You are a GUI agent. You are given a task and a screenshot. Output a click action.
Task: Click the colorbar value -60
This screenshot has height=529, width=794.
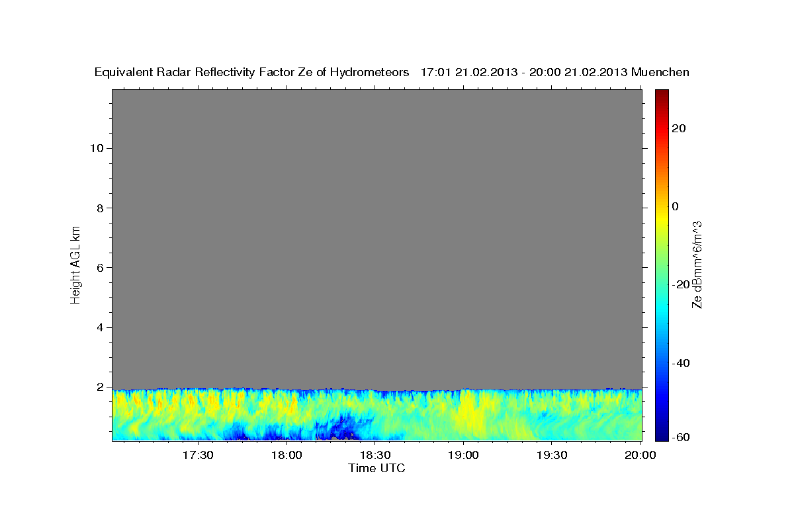(x=680, y=438)
